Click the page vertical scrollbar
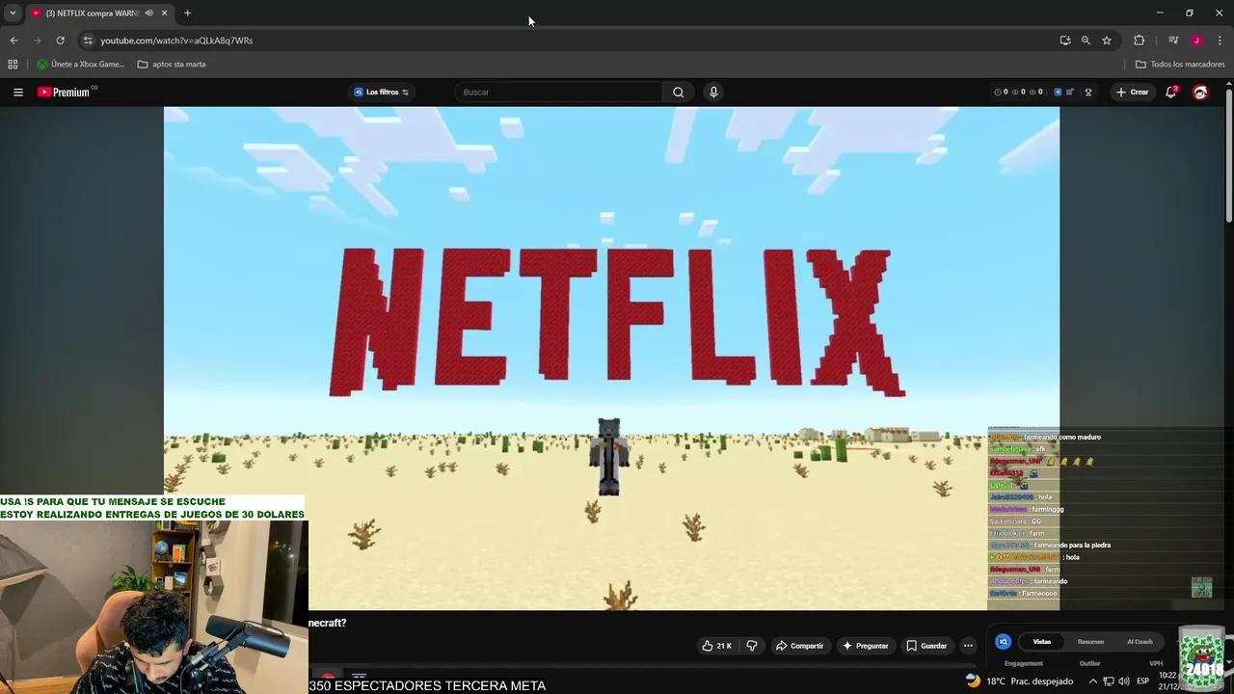 click(x=1228, y=154)
